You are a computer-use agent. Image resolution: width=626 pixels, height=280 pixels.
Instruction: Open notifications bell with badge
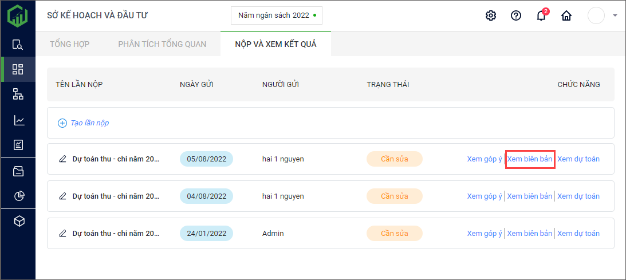click(x=541, y=15)
